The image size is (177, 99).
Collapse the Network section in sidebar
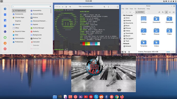pos(122,44)
